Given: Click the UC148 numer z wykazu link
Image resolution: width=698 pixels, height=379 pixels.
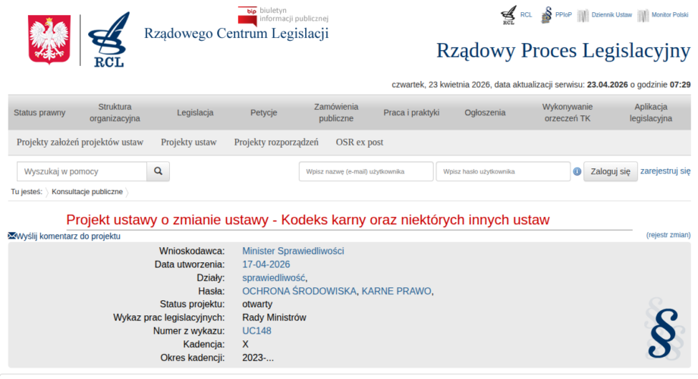Looking at the screenshot, I should click(256, 331).
